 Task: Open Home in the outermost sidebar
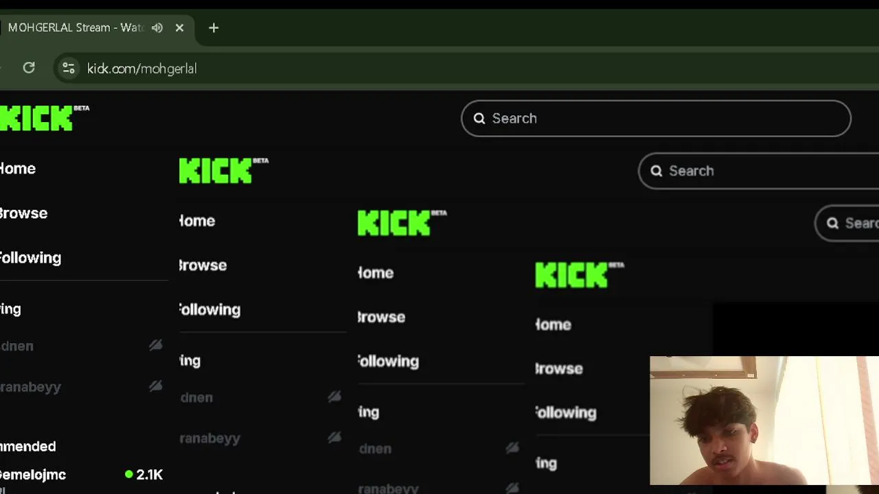18,168
